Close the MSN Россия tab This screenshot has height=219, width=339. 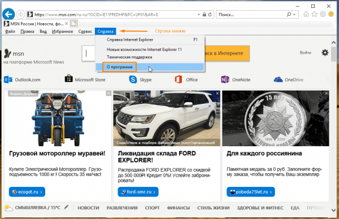(66, 24)
